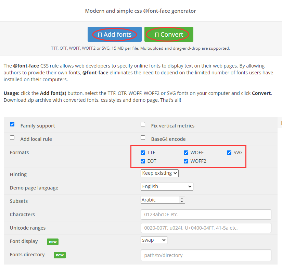Enable Fix vertical metrics option

(x=143, y=124)
